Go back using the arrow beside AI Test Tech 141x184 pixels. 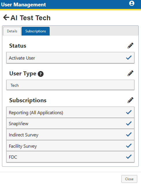(6, 18)
